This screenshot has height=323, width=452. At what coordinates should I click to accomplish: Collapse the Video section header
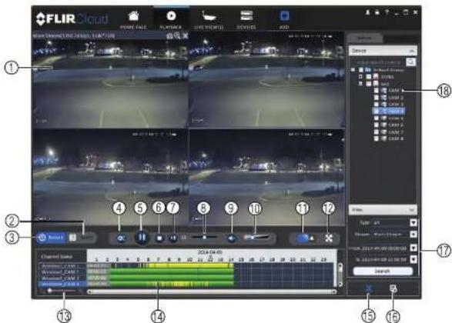pos(383,210)
